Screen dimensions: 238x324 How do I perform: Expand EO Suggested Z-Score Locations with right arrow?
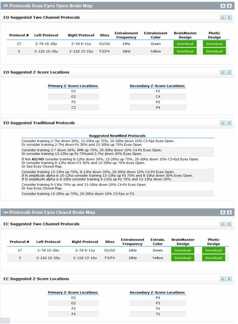pyautogui.click(x=229, y=72)
